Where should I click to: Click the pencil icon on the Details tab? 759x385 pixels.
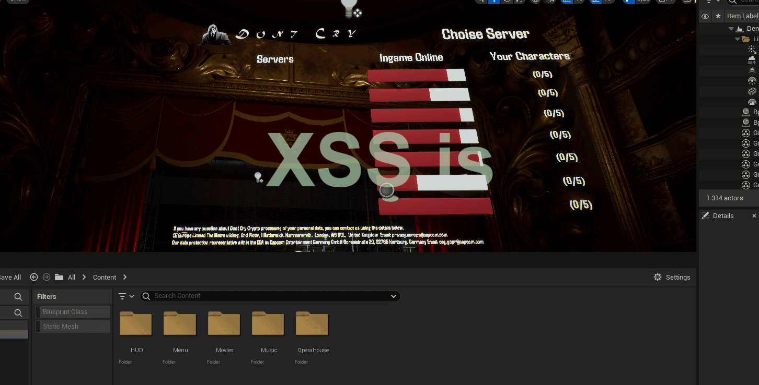tap(705, 215)
